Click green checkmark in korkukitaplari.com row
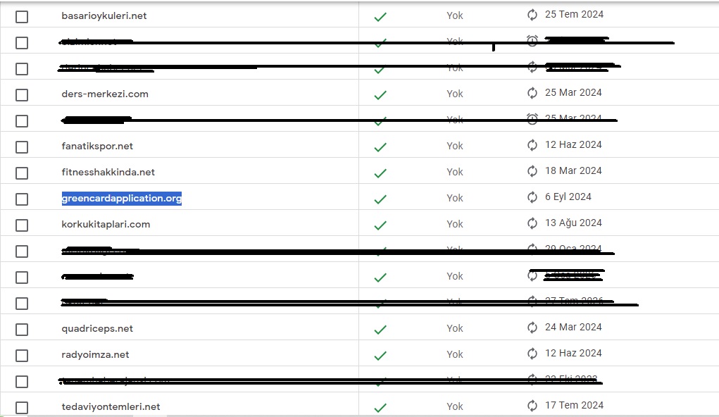This screenshot has height=417, width=719. pyautogui.click(x=380, y=225)
